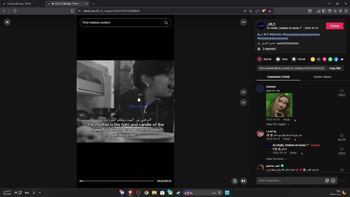Save video with the bookmark icon
350x197 pixels.
point(294,59)
